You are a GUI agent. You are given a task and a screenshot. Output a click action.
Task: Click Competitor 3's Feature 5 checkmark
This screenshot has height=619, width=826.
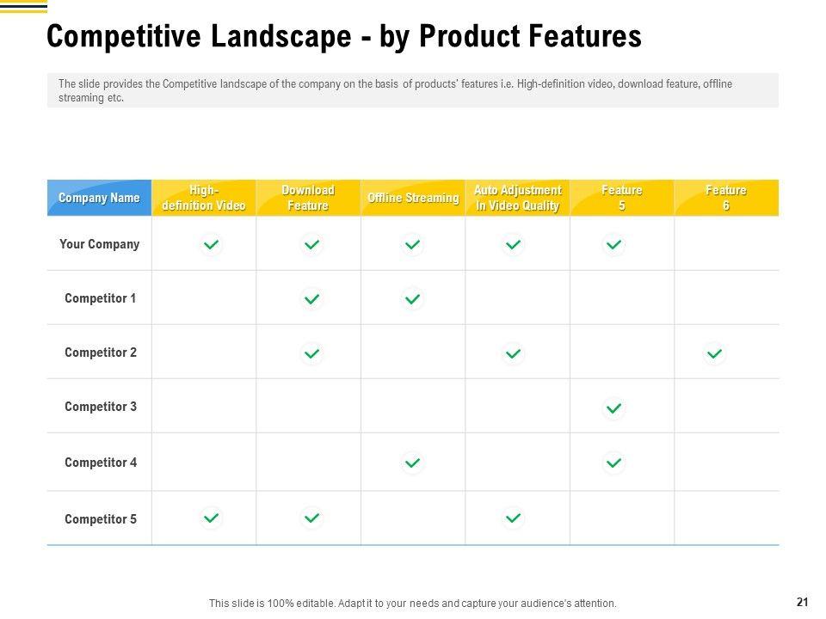point(613,408)
